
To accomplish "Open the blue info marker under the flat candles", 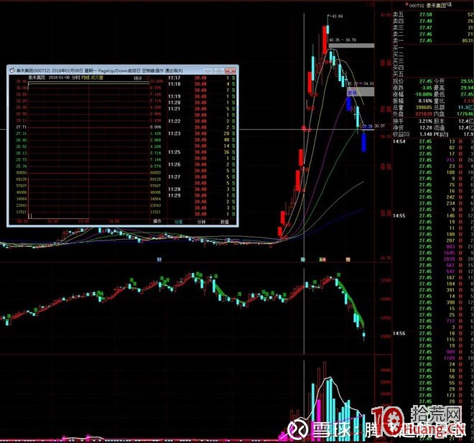I will pyautogui.click(x=159, y=259).
